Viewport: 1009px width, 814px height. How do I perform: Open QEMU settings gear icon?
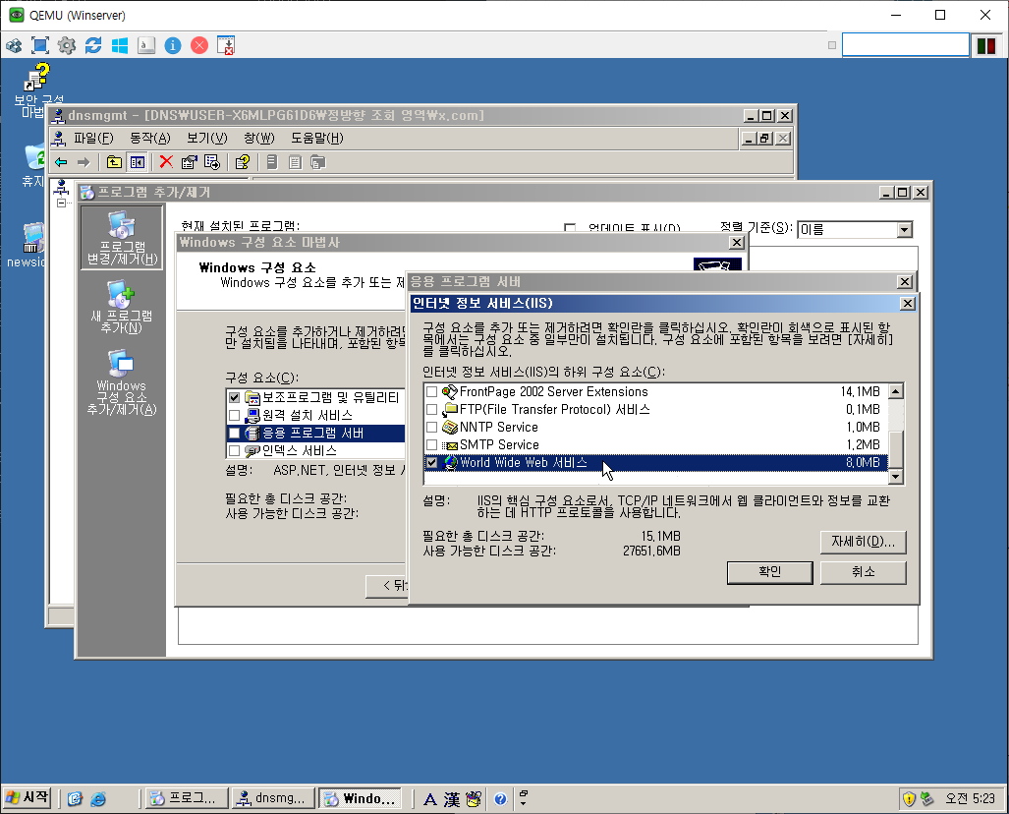[66, 45]
